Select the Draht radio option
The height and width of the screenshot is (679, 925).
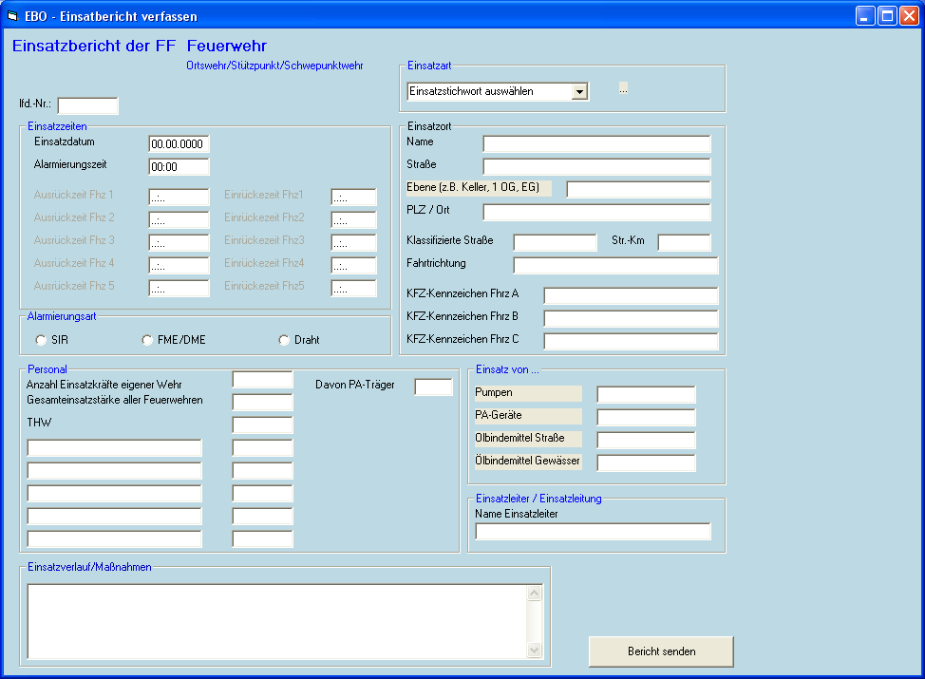tap(283, 340)
